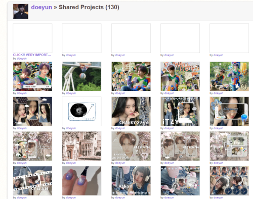253x199 pixels.
Task: Click doeyun link under ITZY project
Action: [169, 128]
